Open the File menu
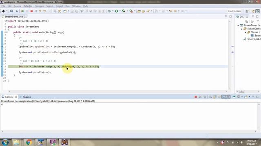The height and width of the screenshot is (146, 261). click(x=3, y=6)
